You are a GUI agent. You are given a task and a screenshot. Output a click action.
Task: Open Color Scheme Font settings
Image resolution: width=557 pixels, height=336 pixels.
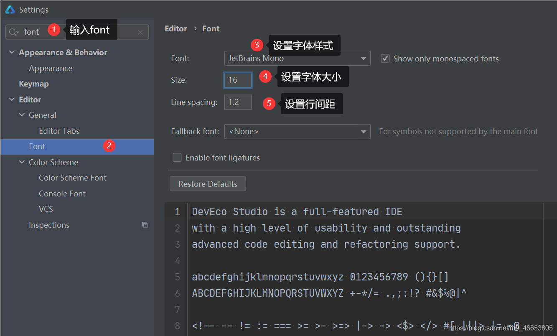coord(73,178)
